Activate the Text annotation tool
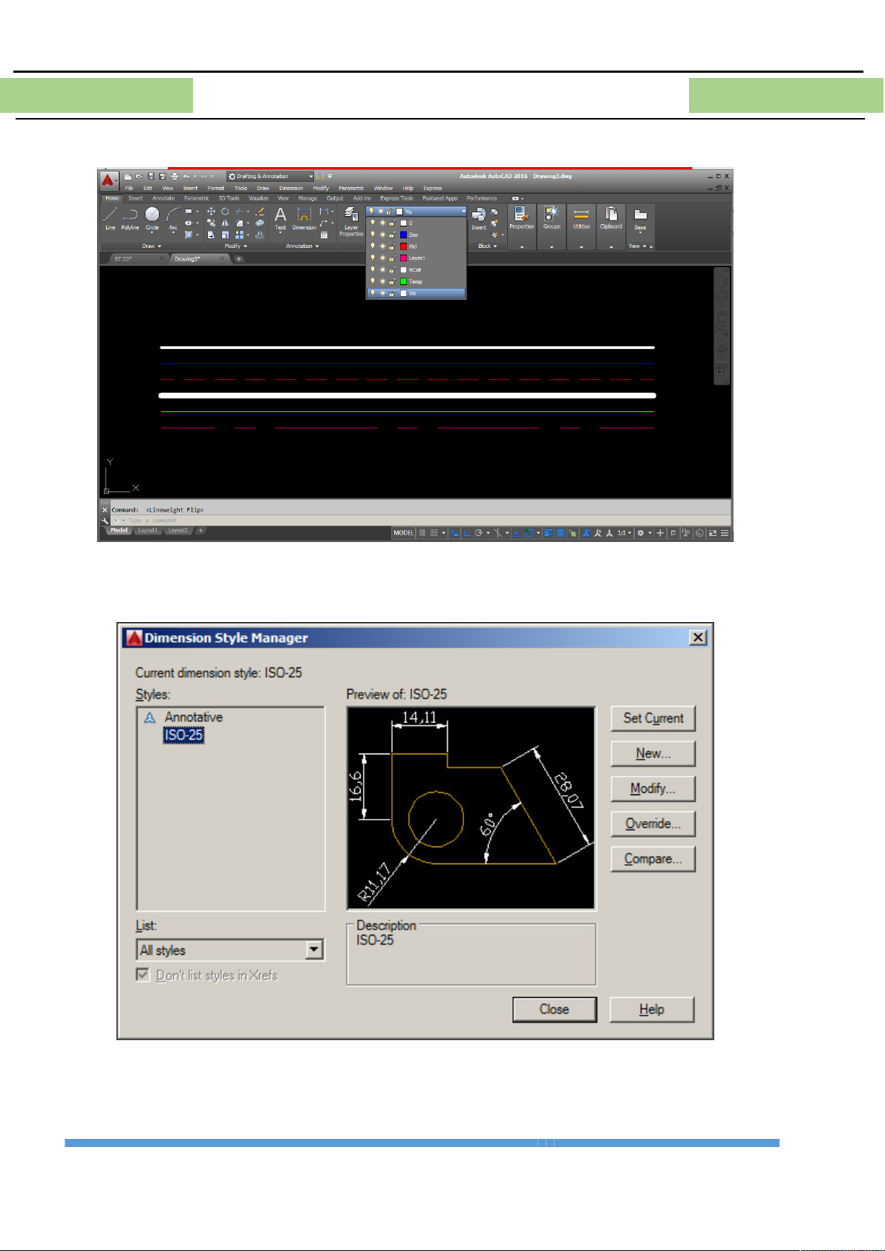 click(280, 218)
